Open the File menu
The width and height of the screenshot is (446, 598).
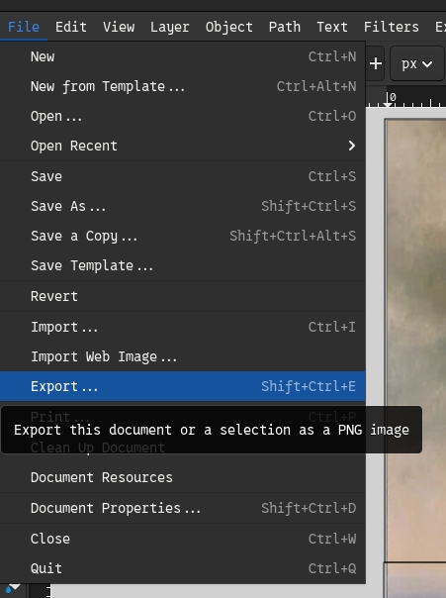point(23,27)
